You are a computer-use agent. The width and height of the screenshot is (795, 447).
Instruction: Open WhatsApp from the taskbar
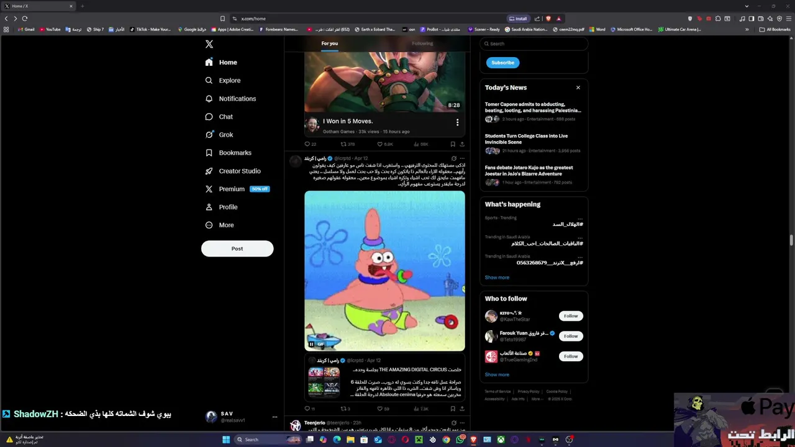tap(460, 440)
